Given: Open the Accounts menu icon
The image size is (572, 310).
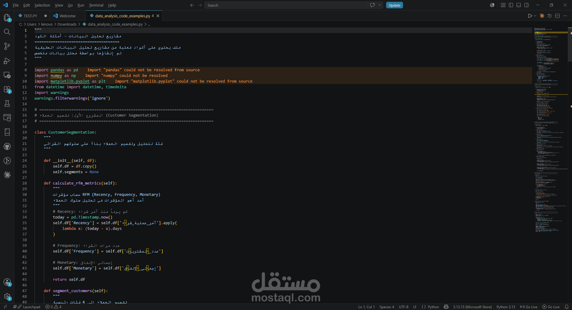Looking at the screenshot, I should [x=7, y=282].
